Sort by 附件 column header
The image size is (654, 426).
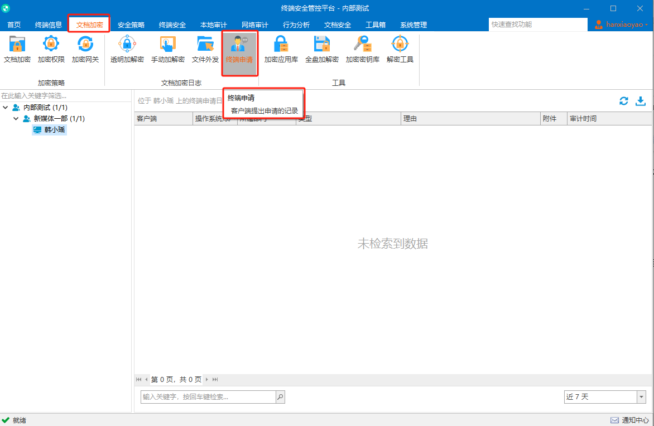click(554, 119)
